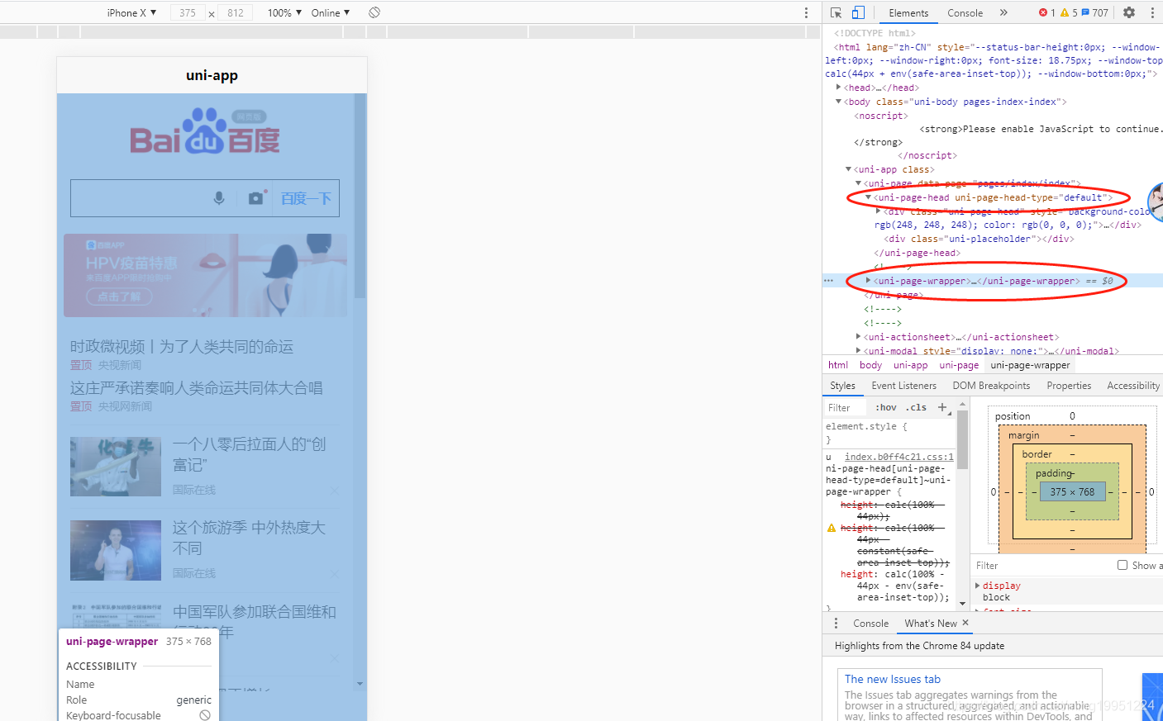Toggle the :hov element state option
This screenshot has height=721, width=1163.
pyautogui.click(x=886, y=407)
